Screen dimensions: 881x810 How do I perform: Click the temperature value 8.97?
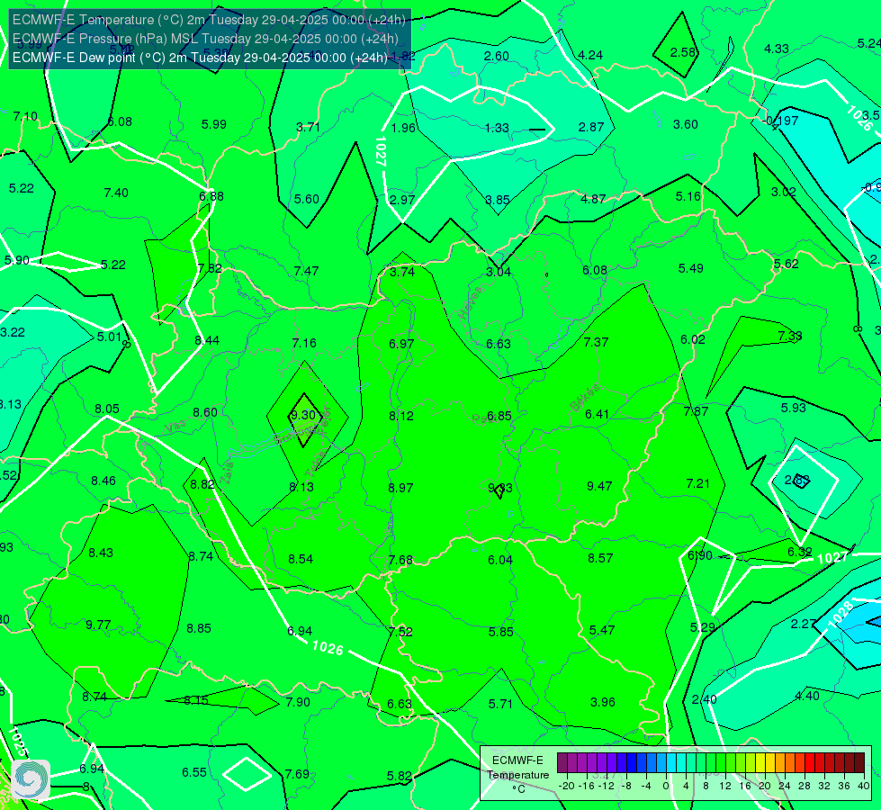(x=400, y=488)
